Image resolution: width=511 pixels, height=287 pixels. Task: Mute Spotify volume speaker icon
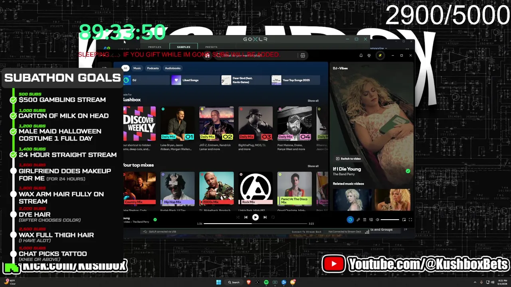[x=377, y=220]
